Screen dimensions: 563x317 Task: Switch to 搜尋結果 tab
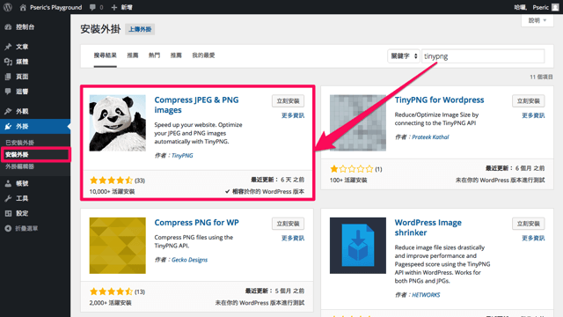pos(106,55)
